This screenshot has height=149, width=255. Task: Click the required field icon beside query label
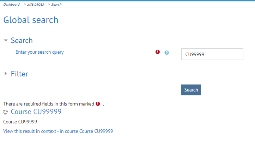158,52
